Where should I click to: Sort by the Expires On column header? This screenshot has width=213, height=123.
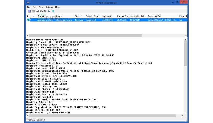[107, 16]
